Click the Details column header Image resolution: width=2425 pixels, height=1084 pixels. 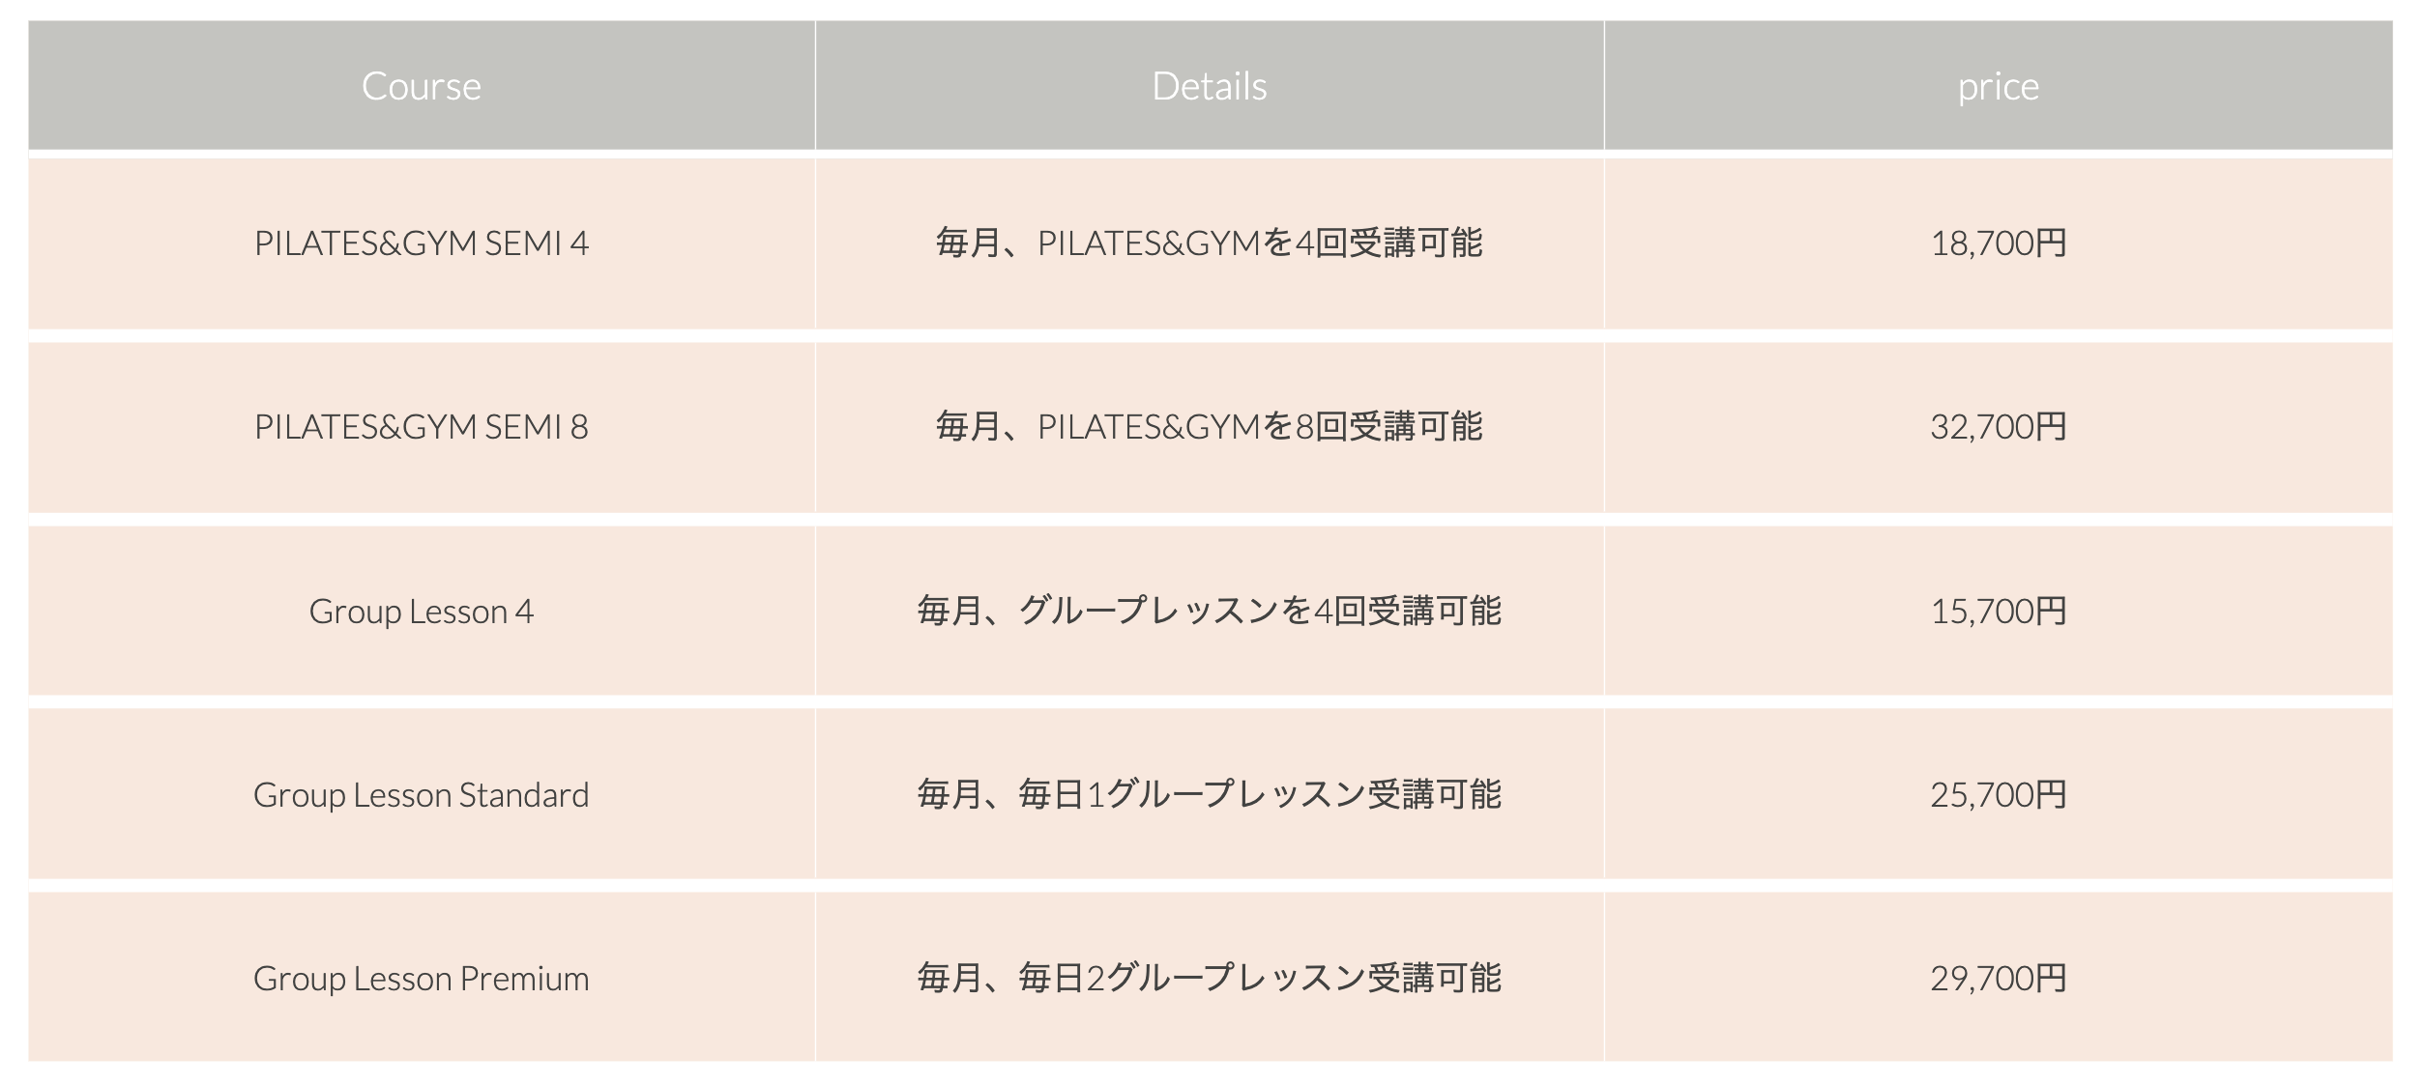click(1210, 86)
